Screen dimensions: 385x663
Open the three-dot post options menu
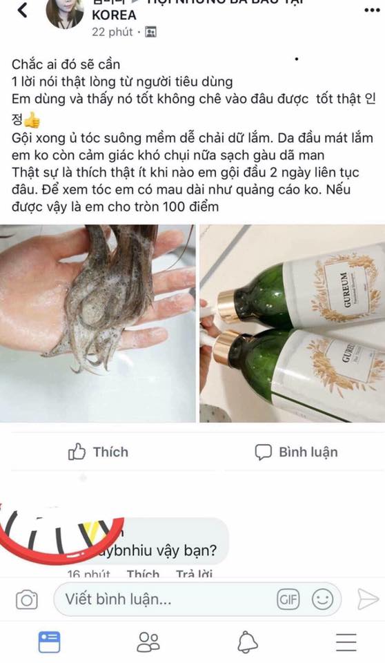tap(372, 10)
